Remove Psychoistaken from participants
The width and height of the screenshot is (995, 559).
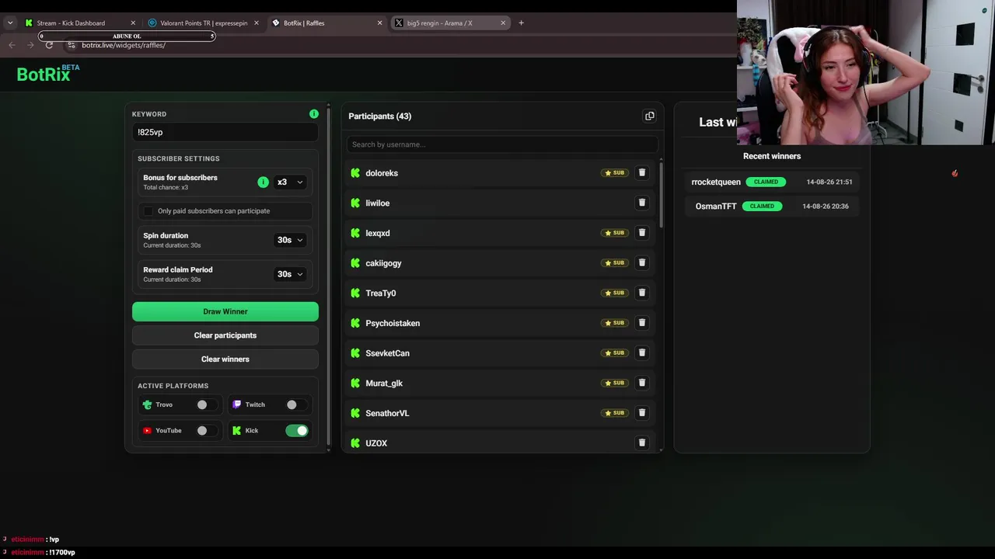pyautogui.click(x=642, y=322)
